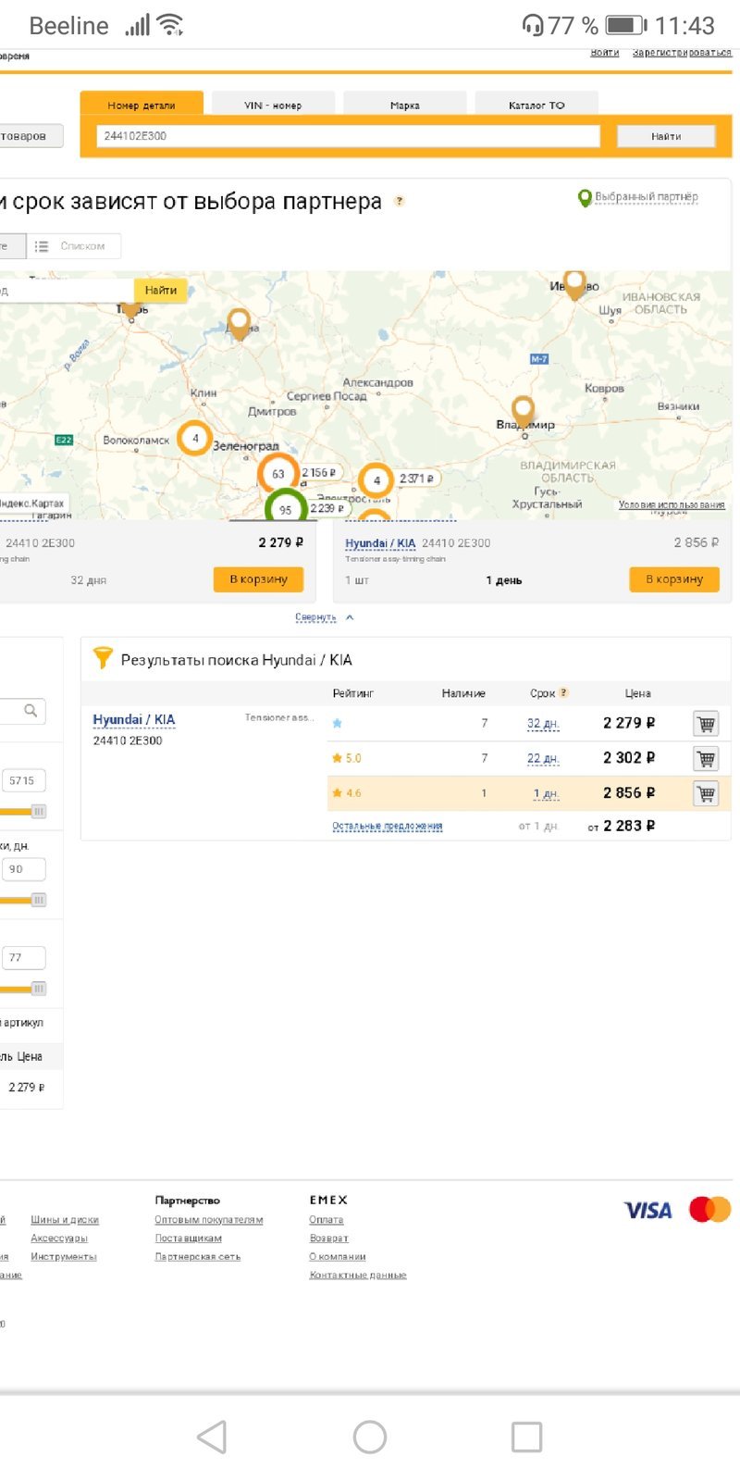Screen dimensions: 740x1481
Task: Open the Аксессуары footer link
Action: (x=59, y=1238)
